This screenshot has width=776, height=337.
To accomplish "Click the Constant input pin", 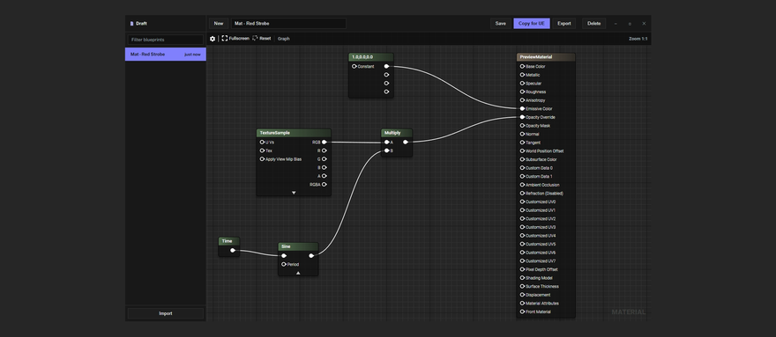I will [354, 66].
